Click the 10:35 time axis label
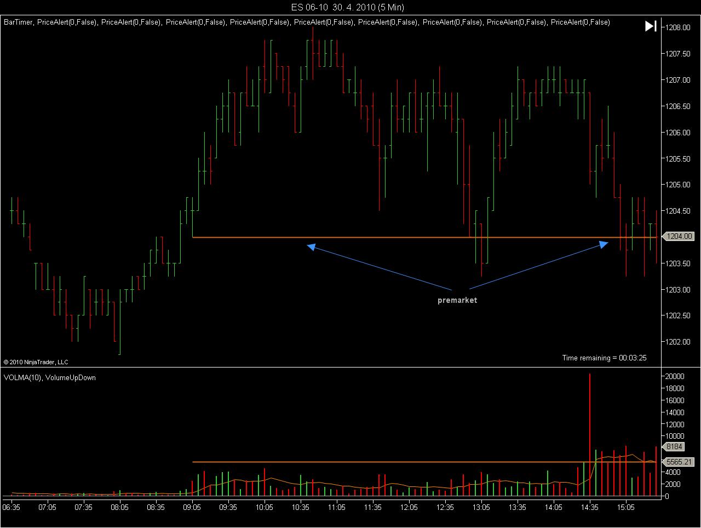 (301, 508)
